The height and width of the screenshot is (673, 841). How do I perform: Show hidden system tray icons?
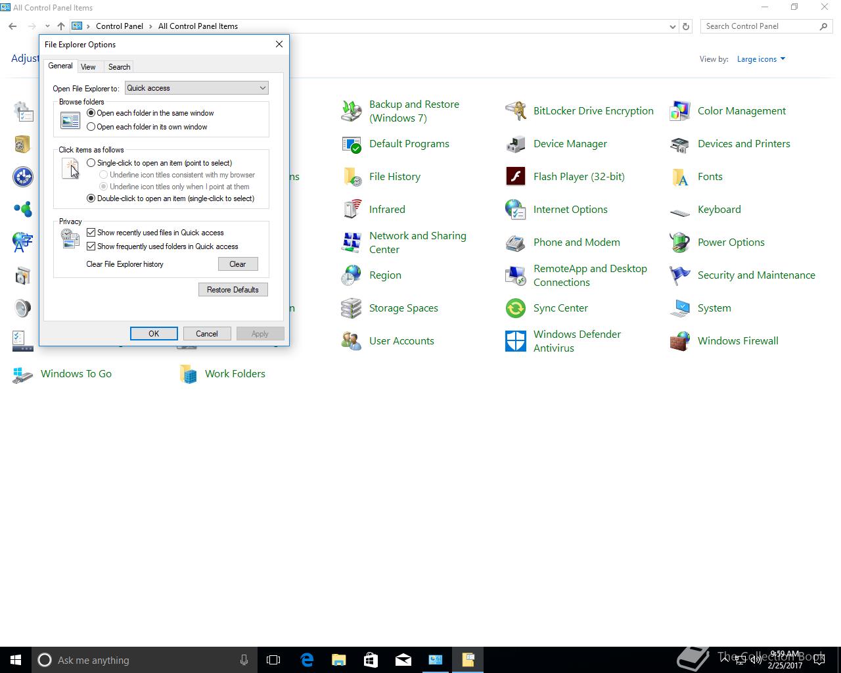725,660
